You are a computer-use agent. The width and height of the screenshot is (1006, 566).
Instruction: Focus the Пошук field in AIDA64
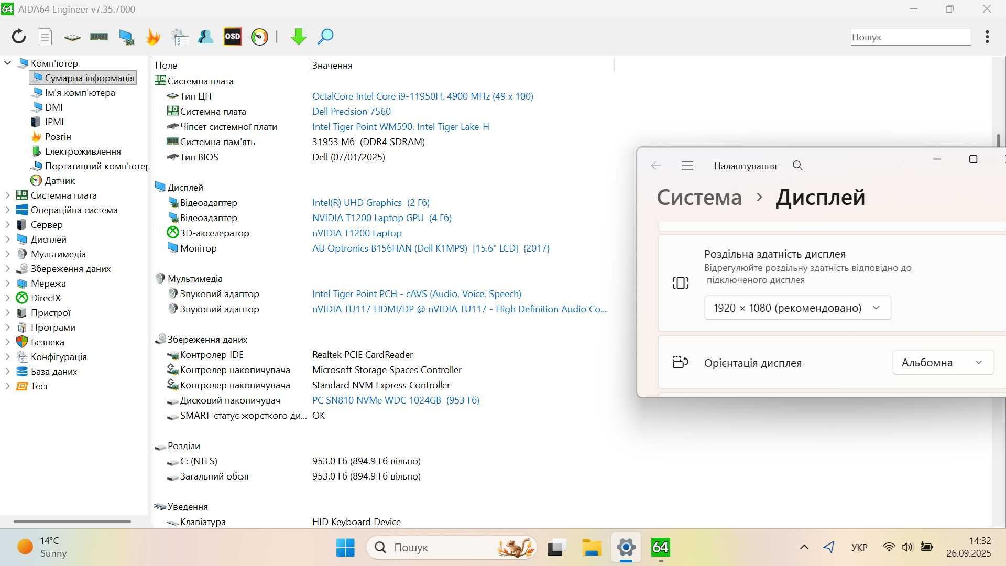[x=911, y=37]
